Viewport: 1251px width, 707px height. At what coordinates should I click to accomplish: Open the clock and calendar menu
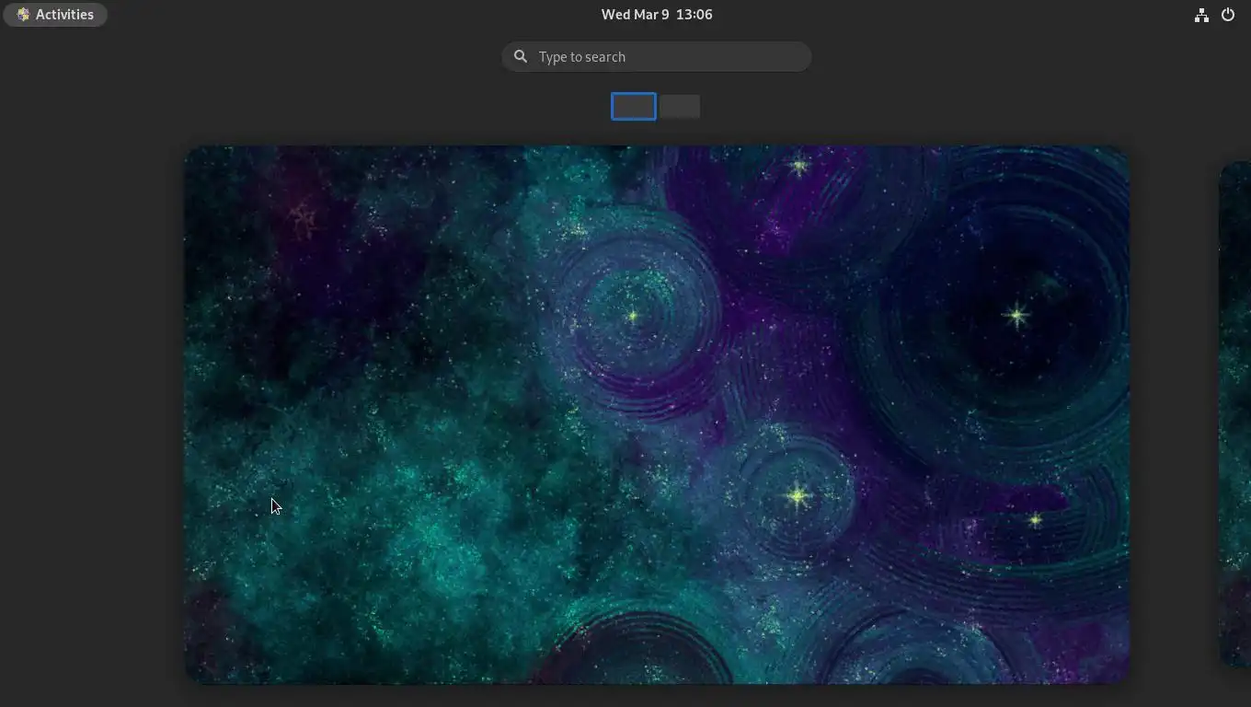tap(657, 15)
